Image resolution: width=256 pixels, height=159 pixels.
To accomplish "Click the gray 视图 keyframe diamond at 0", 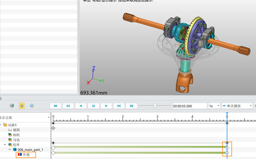I will click(53, 128).
